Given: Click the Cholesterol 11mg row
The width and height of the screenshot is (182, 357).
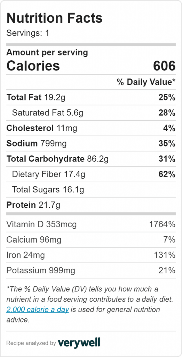Looking at the screenshot, I should click(x=91, y=128).
